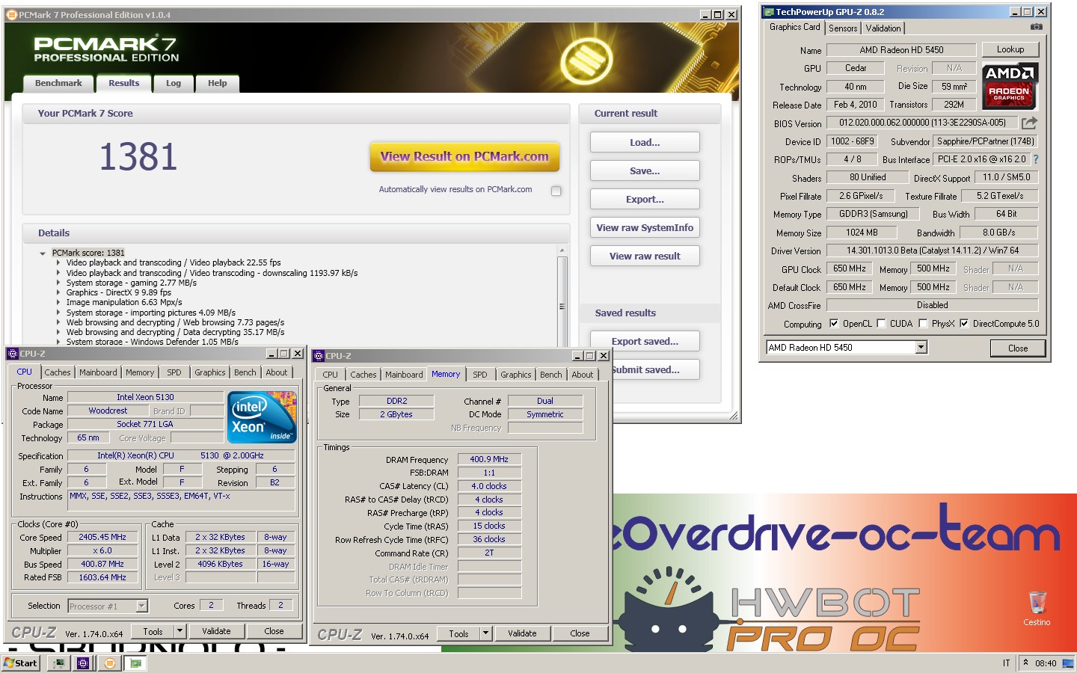The image size is (1077, 673).
Task: Click View raw result button
Action: click(645, 256)
